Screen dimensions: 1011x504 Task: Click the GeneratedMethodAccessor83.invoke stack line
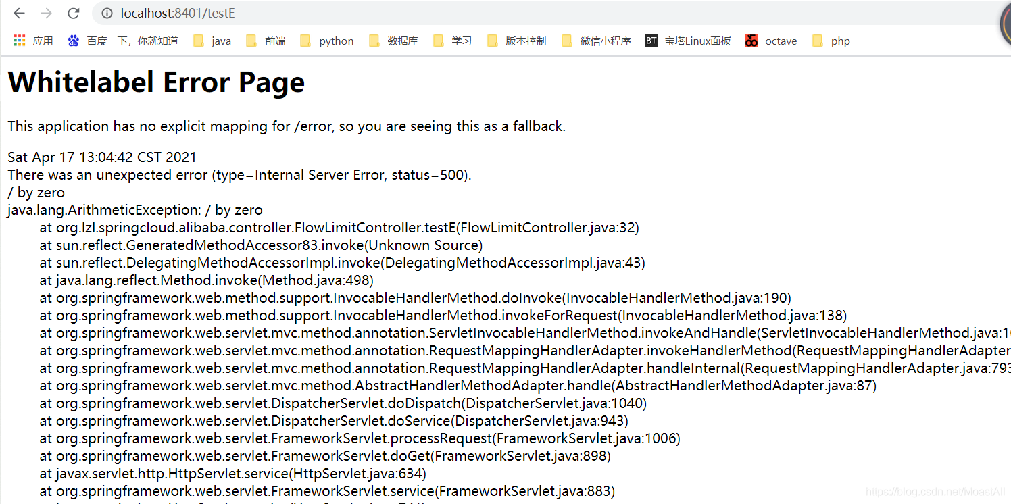point(261,245)
